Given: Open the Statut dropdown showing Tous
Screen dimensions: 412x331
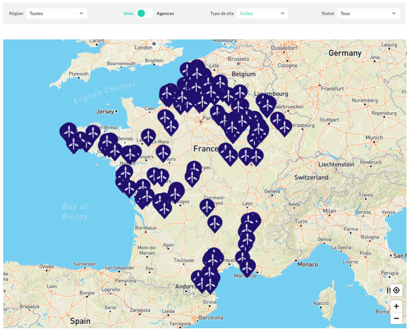Looking at the screenshot, I should [368, 13].
